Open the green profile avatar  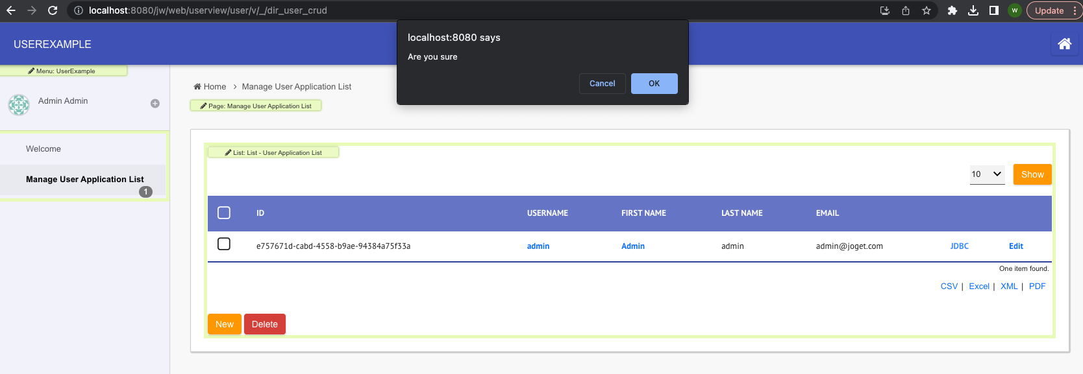[1015, 10]
